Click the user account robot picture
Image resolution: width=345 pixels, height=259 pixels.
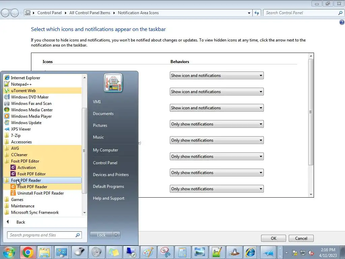(x=113, y=83)
